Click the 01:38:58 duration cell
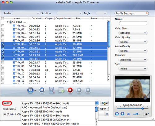The height and width of the screenshot is (126, 155). point(34,70)
